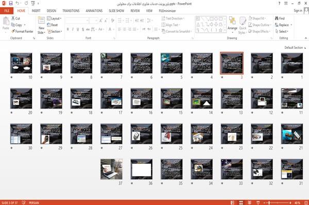Select slide 10 thumbnail

tap(21, 63)
